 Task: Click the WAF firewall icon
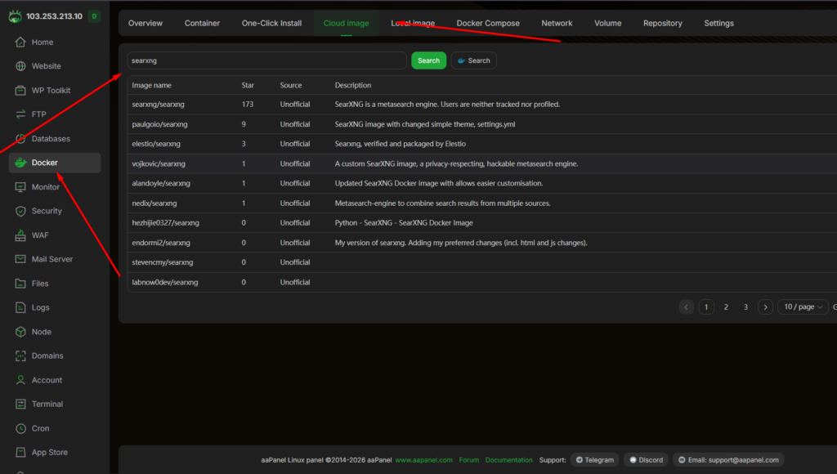coord(20,235)
